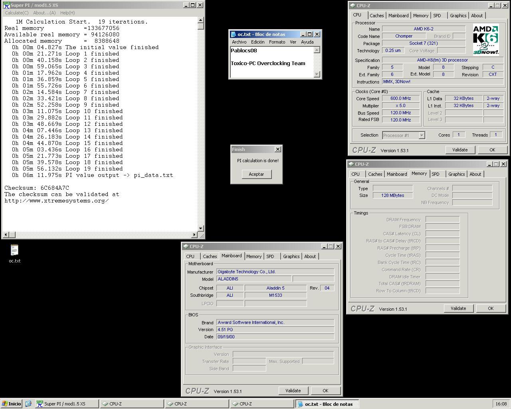Click OK in the Memory tab window

click(x=491, y=308)
